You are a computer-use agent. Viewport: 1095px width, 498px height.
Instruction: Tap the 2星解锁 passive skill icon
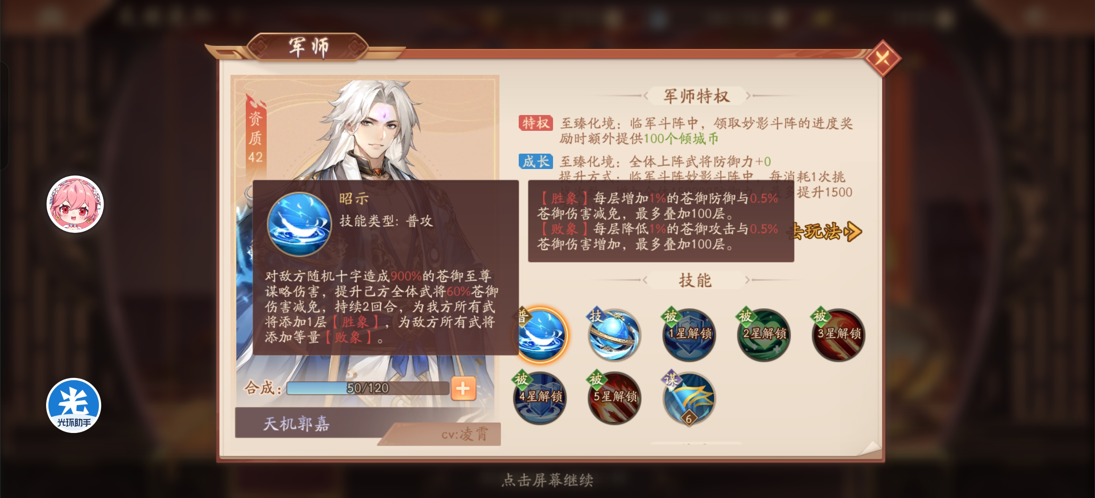tap(764, 335)
